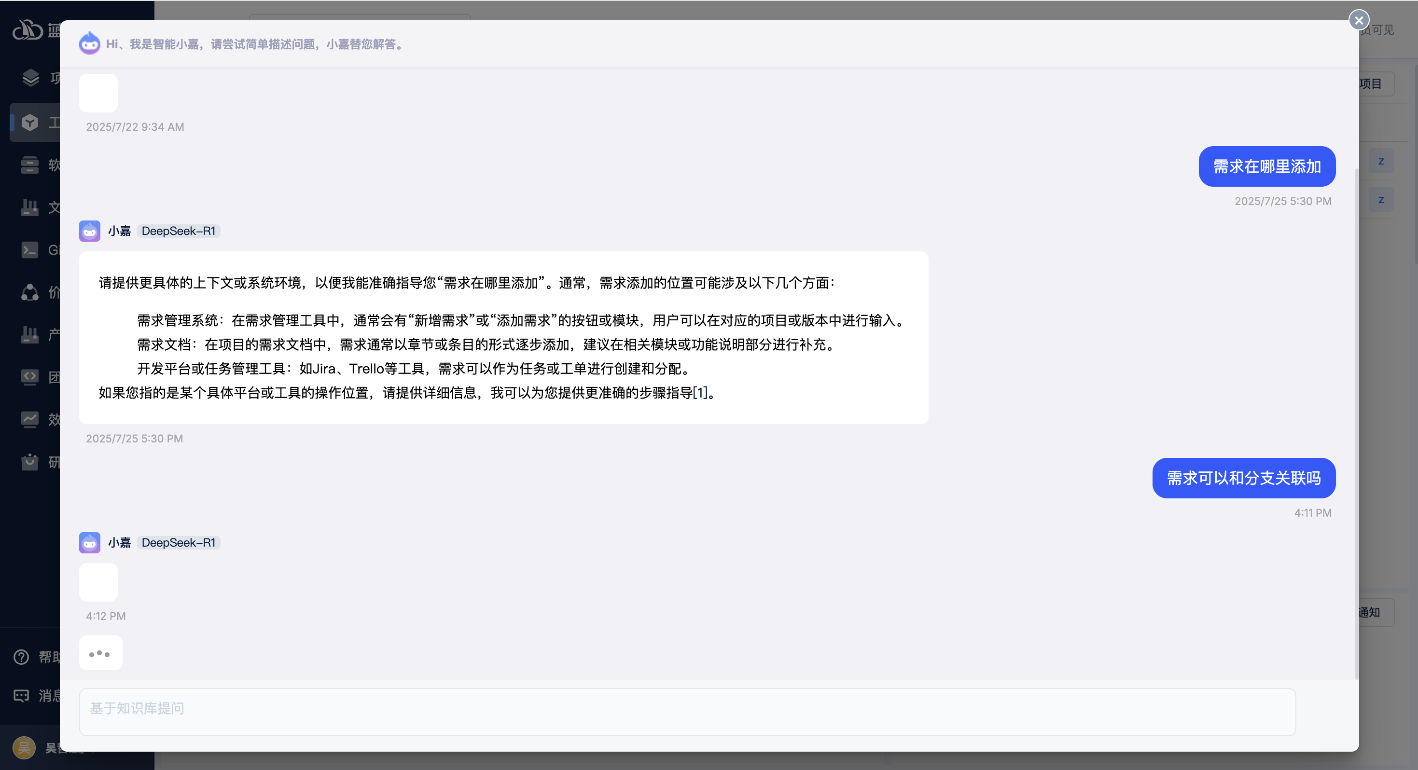Screen dimensions: 1418x770
Task: Click the cloud logo at top left
Action: coord(28,30)
